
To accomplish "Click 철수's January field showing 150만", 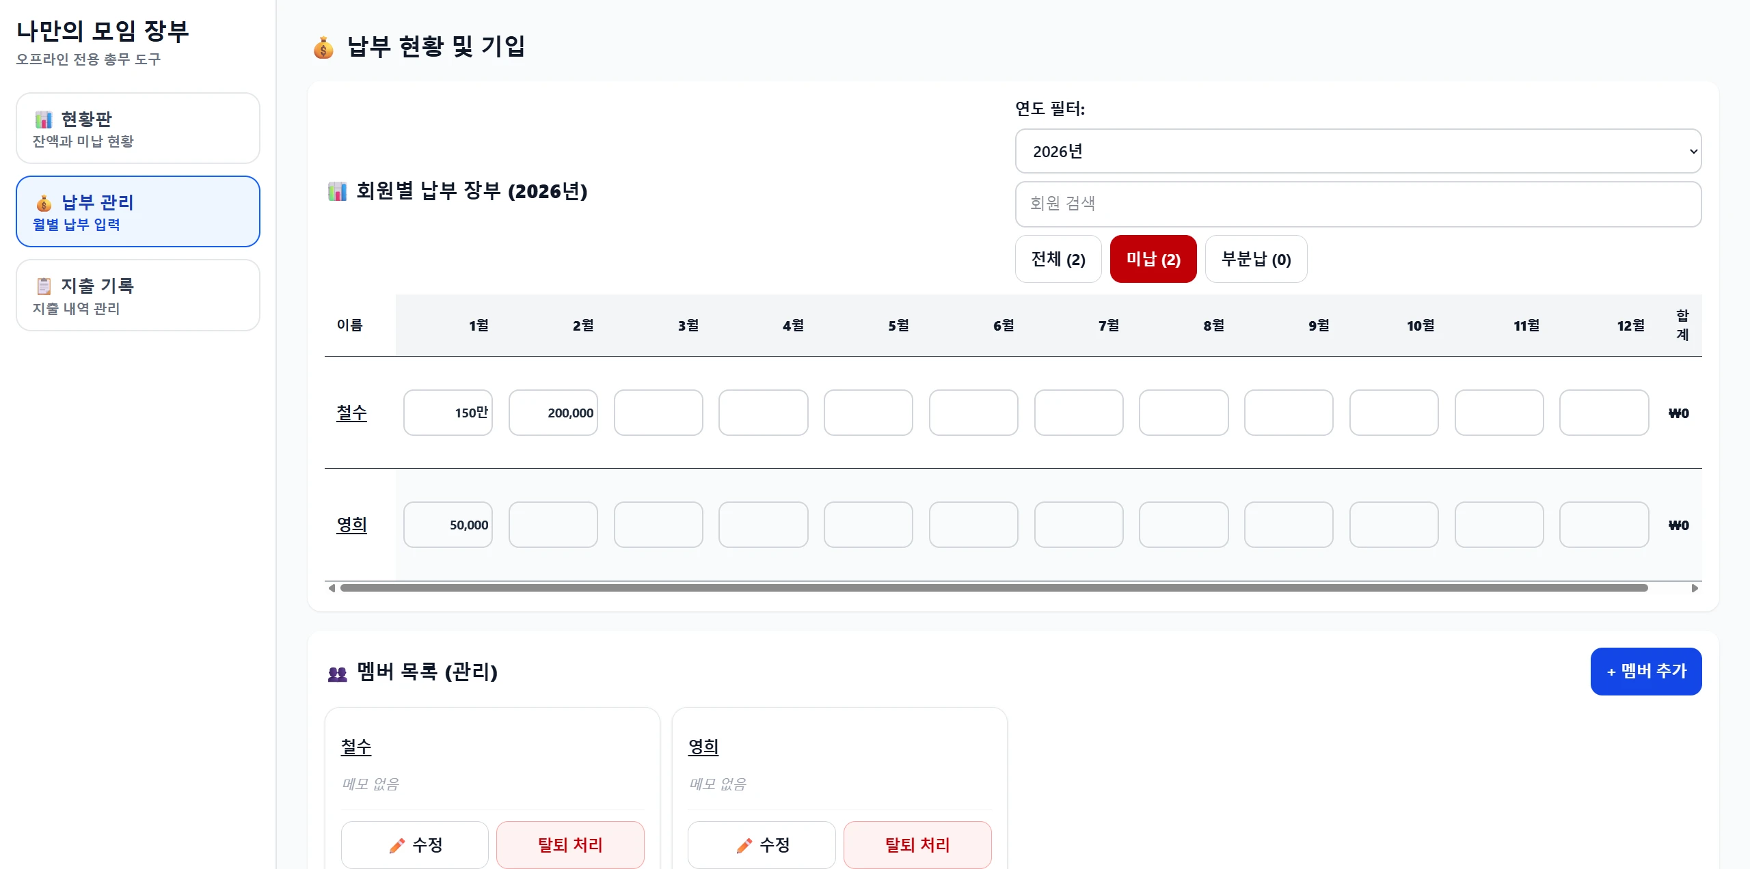I will point(448,413).
